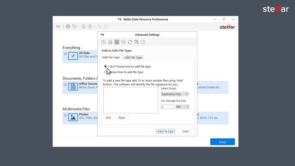Open the hamburger menu in main toolbar
The height and width of the screenshot is (166, 295).
click(x=58, y=27)
